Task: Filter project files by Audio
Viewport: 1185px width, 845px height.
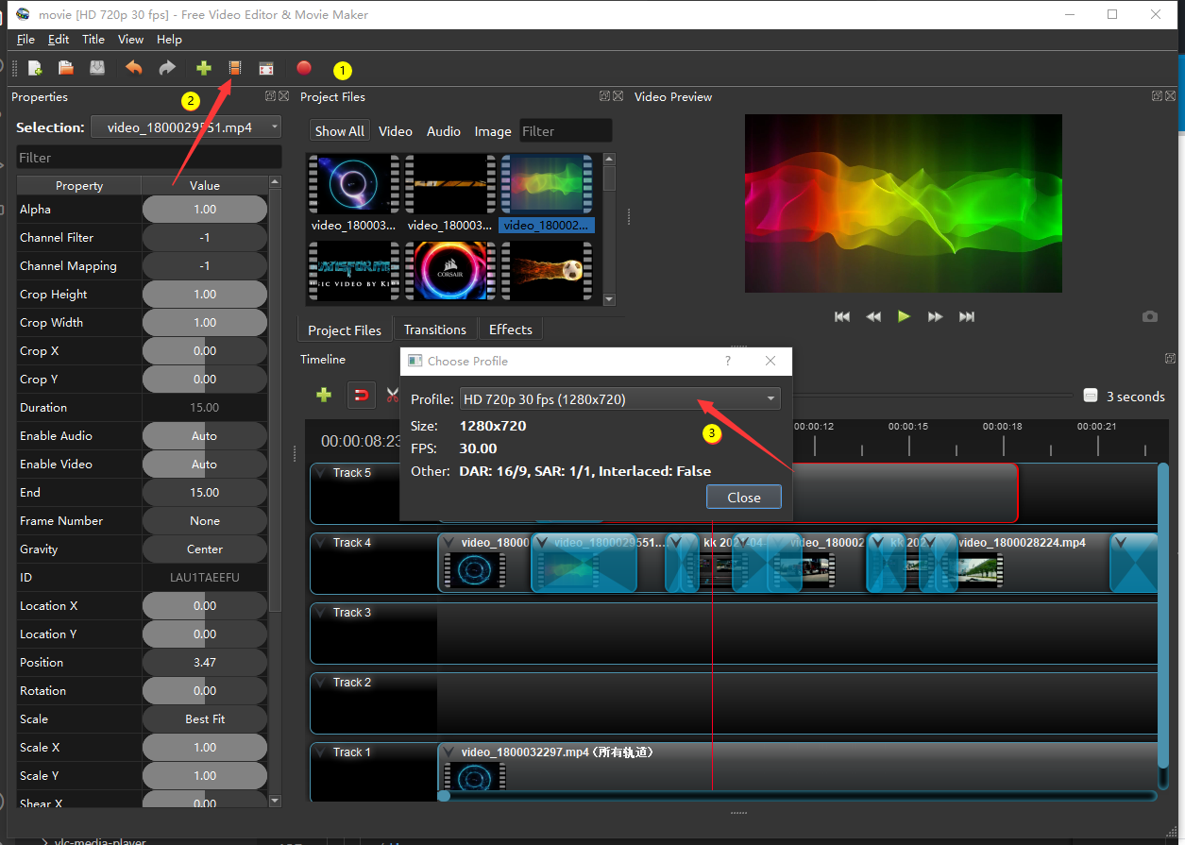Action: point(443,131)
